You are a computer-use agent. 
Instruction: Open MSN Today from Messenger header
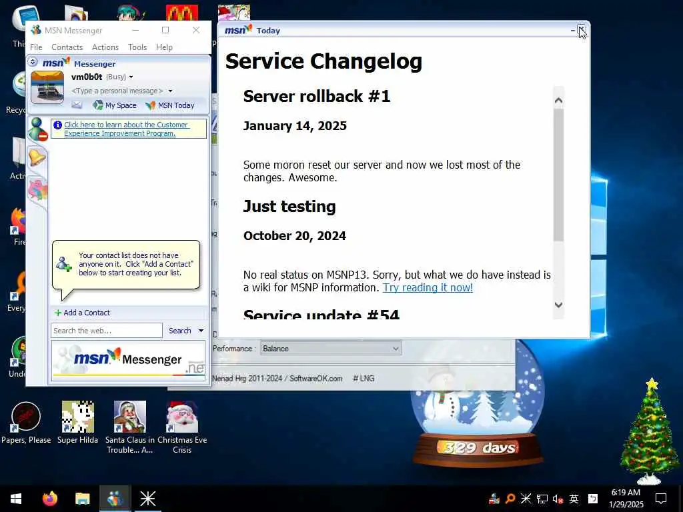pyautogui.click(x=170, y=105)
